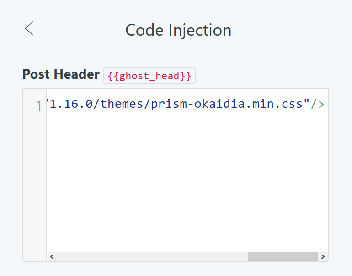Click the back arrow icon
The height and width of the screenshot is (276, 352).
(x=29, y=29)
